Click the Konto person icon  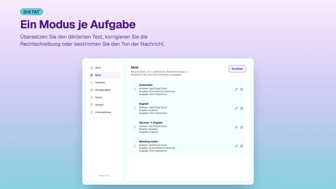pos(92,97)
